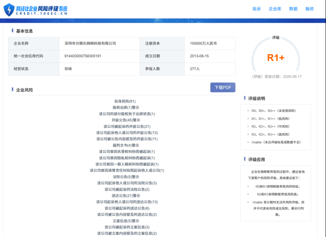Image resolution: width=326 pixels, height=237 pixels.
Task: Click the 自身风险(81) row
Action: coord(125,101)
